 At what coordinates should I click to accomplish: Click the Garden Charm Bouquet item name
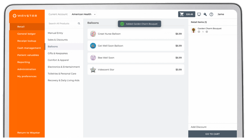[x=209, y=28]
